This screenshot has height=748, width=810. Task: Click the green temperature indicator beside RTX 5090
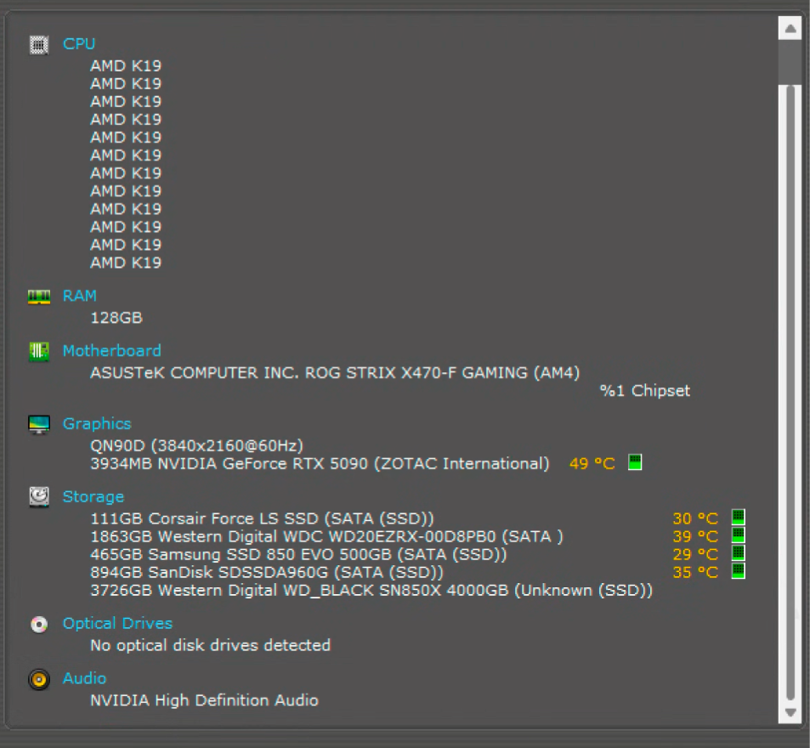point(635,462)
